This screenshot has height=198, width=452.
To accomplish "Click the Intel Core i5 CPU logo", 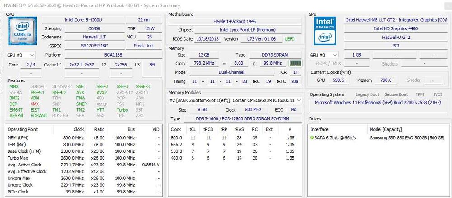I will click(x=23, y=31).
